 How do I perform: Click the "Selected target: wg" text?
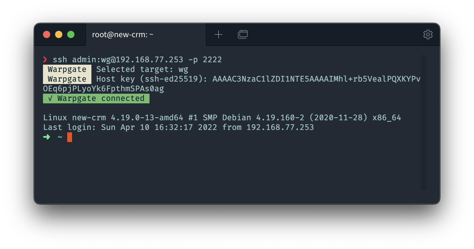click(142, 70)
